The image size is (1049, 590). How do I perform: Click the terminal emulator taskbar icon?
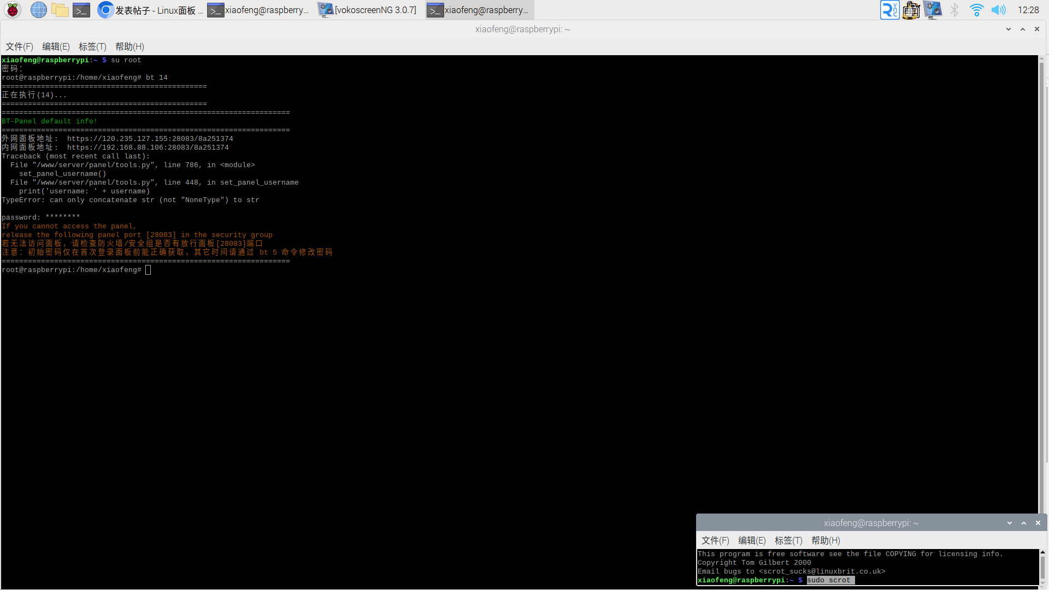click(81, 9)
